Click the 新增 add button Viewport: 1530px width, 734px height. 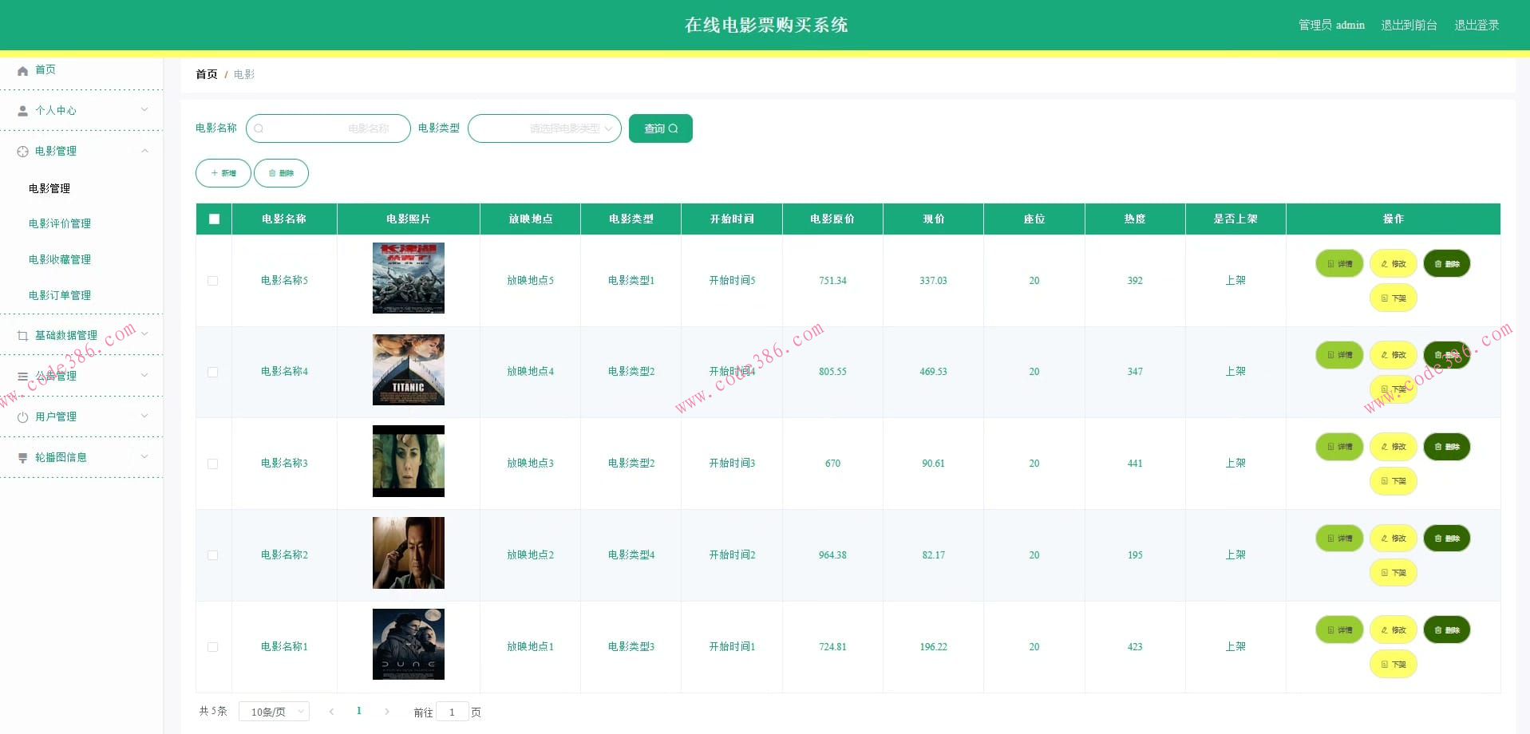(223, 173)
